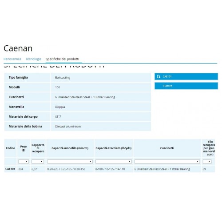This screenshot has height=222, width=222.
Task: Open the Capacità trecciato filter dropdown
Action: pos(114,162)
